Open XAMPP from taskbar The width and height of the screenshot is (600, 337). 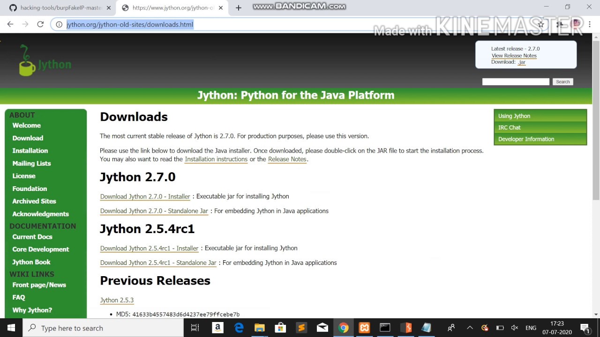coord(364,328)
